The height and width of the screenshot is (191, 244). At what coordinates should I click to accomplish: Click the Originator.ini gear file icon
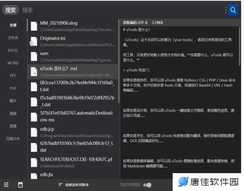(x=34, y=41)
